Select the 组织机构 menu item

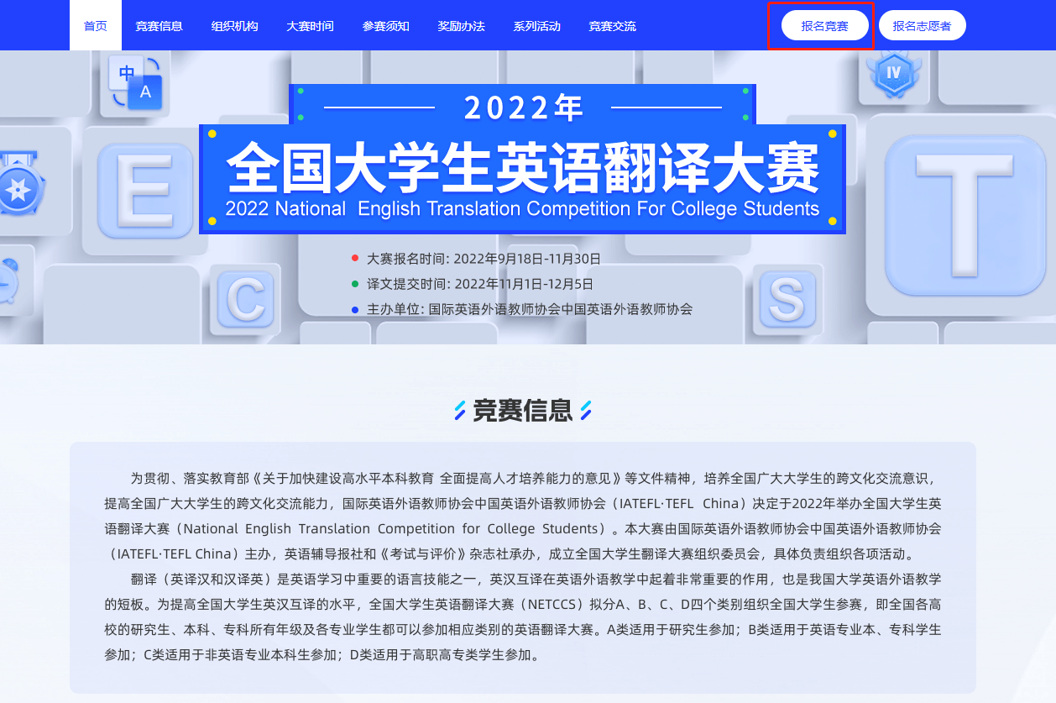(234, 26)
